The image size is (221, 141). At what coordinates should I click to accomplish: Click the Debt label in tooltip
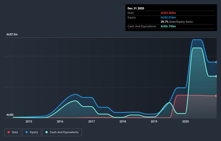(x=131, y=13)
